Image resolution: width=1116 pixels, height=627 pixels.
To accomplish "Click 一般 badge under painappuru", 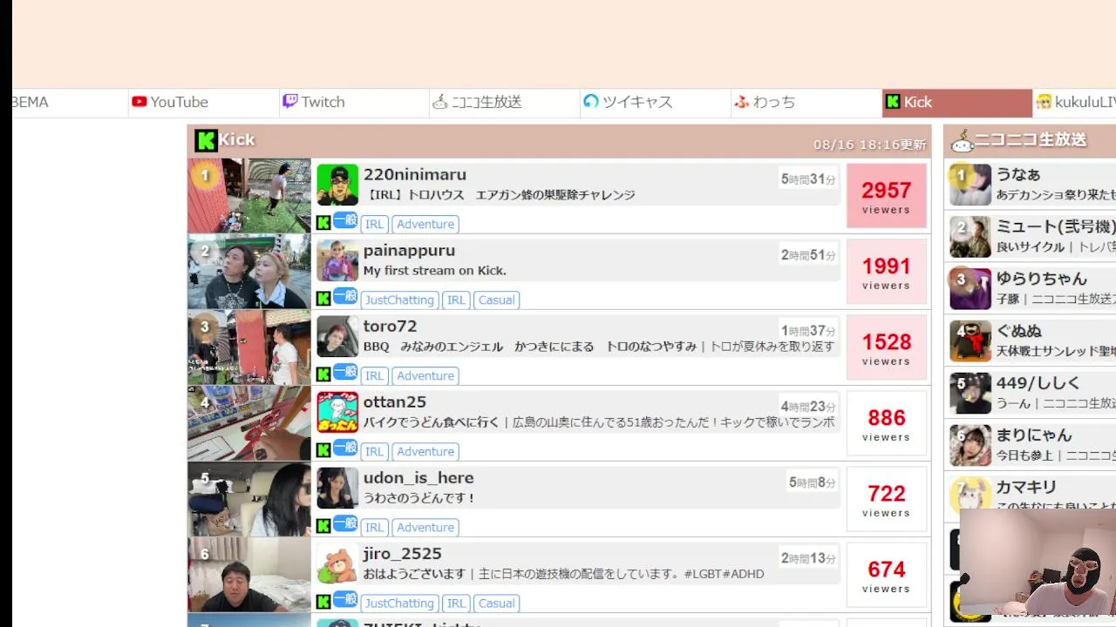I will (x=345, y=296).
